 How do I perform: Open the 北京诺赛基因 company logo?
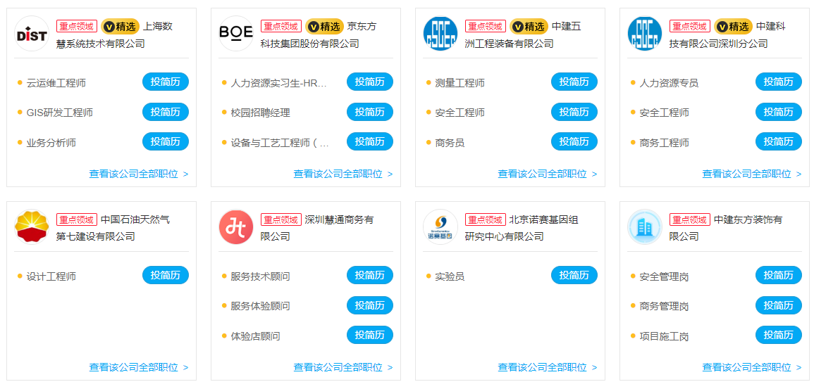pyautogui.click(x=440, y=227)
